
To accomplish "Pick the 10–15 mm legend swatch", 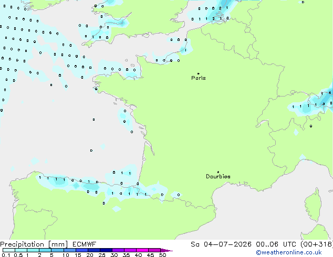I will tap(70, 250).
